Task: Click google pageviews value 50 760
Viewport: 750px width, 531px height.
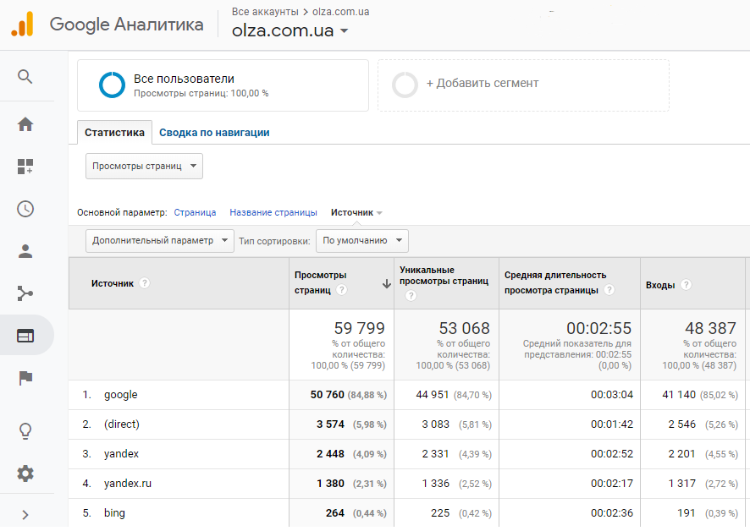Action: click(327, 395)
